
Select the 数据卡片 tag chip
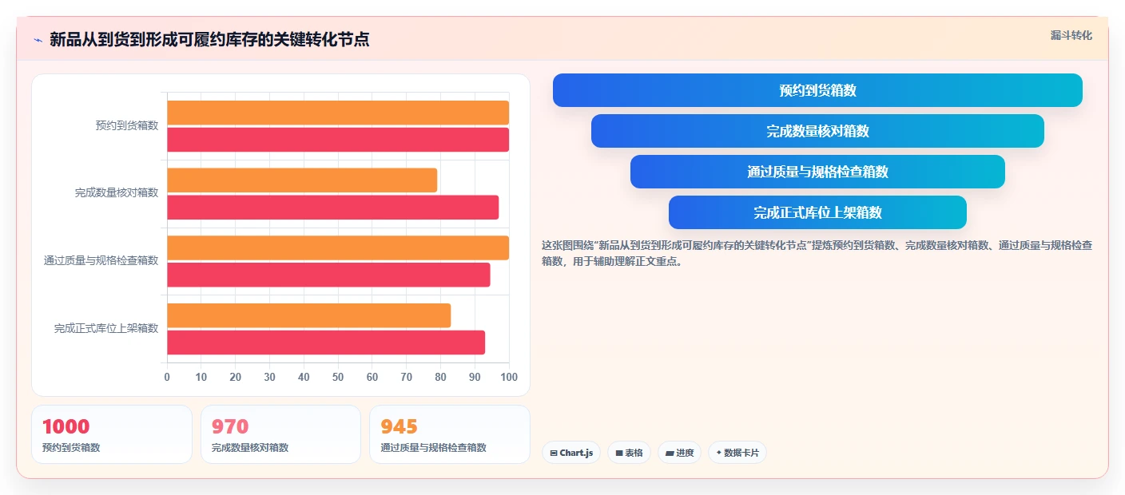737,453
